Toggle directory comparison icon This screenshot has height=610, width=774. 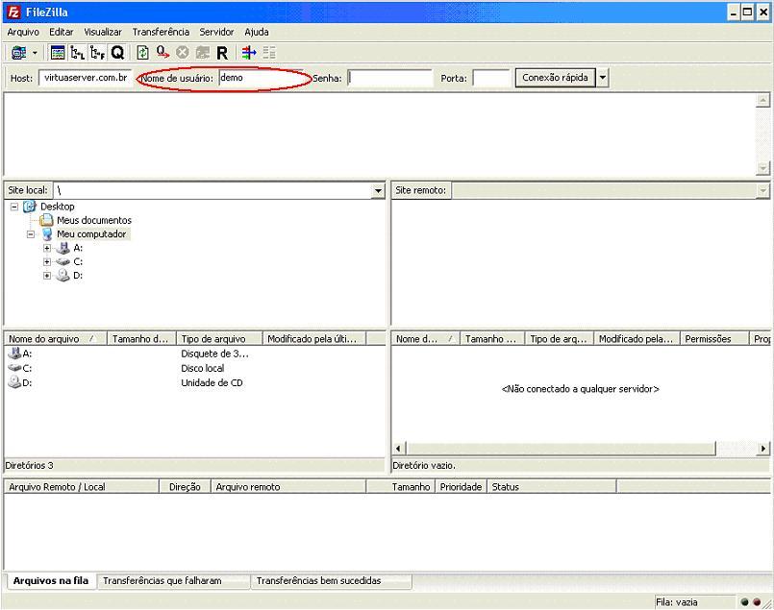(269, 52)
